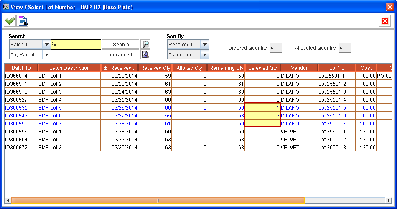Click the yellow search text field
This screenshot has height=209, width=397.
tap(76, 44)
